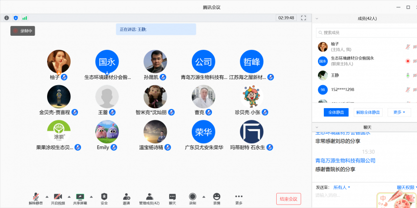Click muted mic icon beside 王蕾
Viewport: 417px width, 208px height.
point(112,112)
